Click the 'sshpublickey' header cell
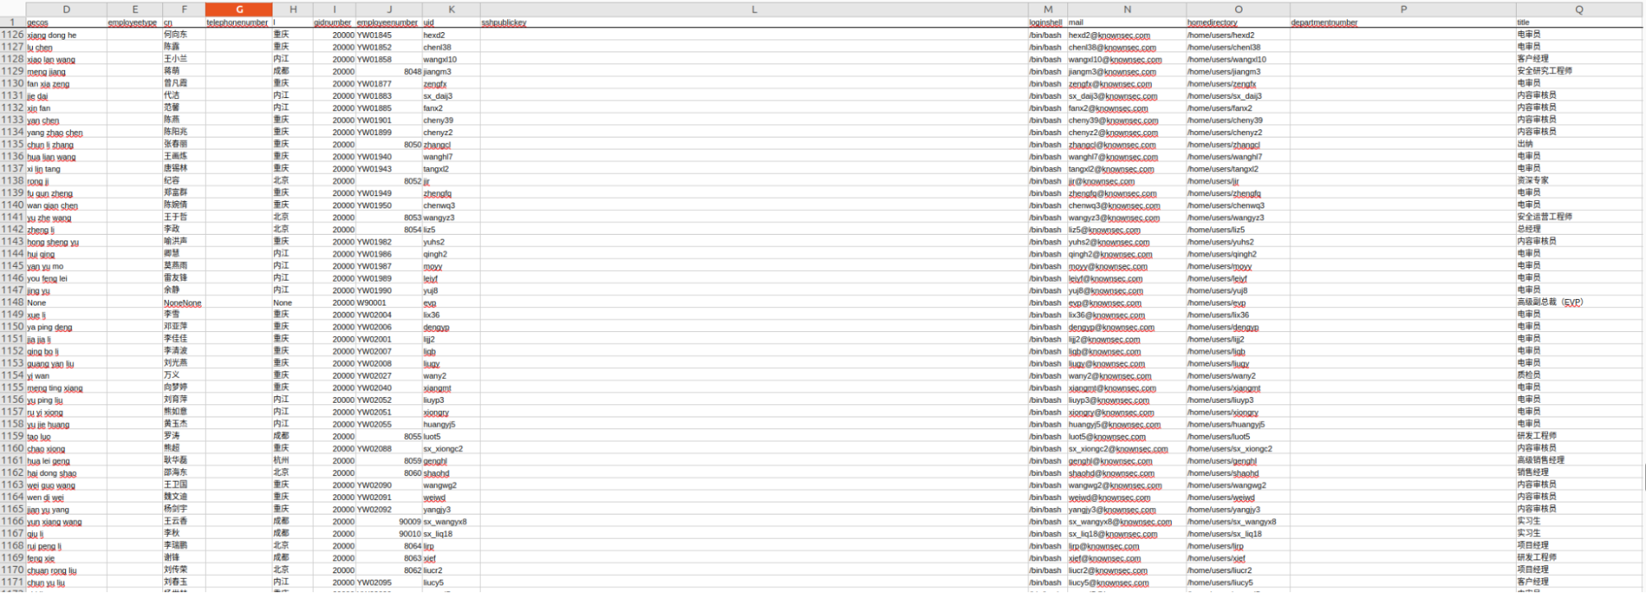Viewport: 1646px width, 593px height. [x=504, y=22]
